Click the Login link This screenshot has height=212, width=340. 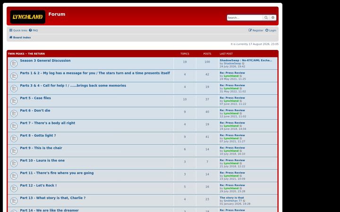tap(271, 31)
